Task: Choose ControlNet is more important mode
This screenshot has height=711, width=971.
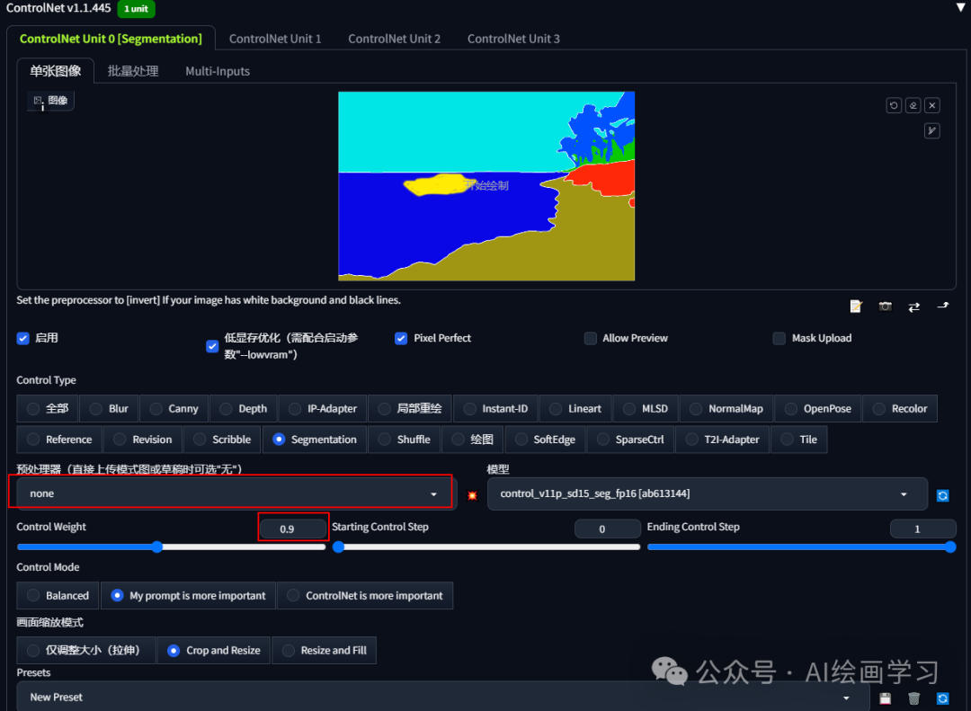Action: (365, 596)
